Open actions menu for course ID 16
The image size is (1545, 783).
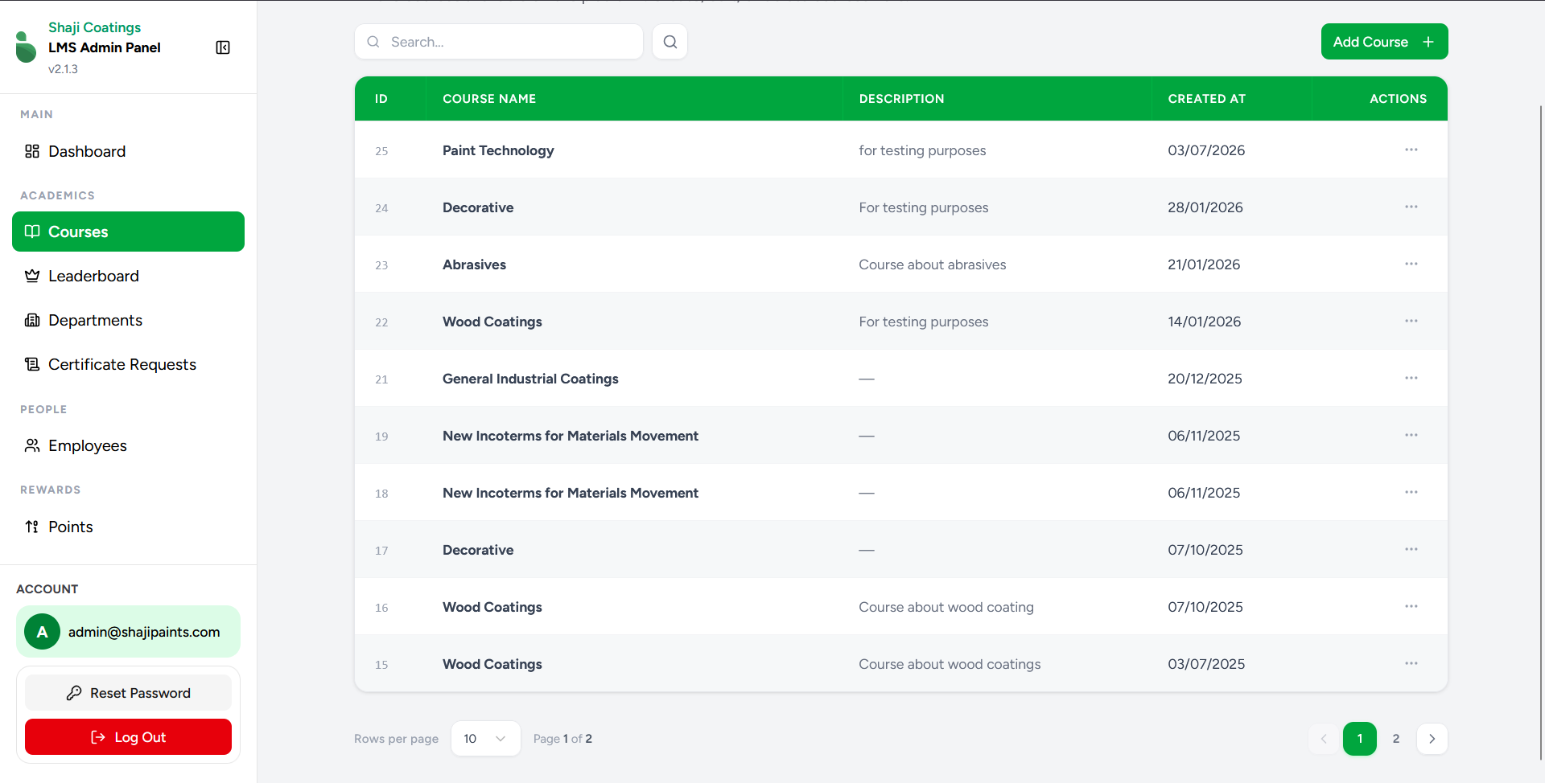(1411, 607)
